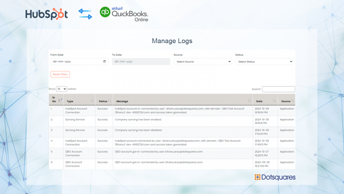
Task: Open calendar picker in From Date field
Action: pyautogui.click(x=105, y=62)
